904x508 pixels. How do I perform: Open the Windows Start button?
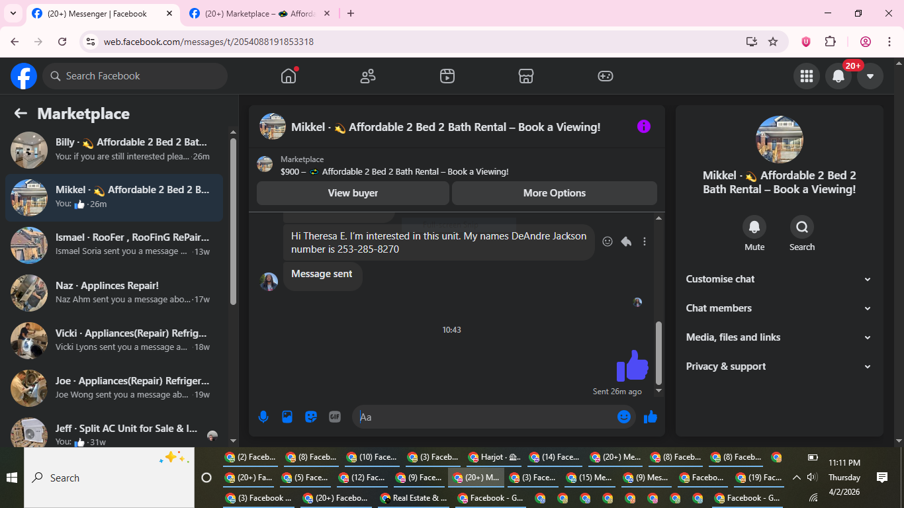(12, 478)
